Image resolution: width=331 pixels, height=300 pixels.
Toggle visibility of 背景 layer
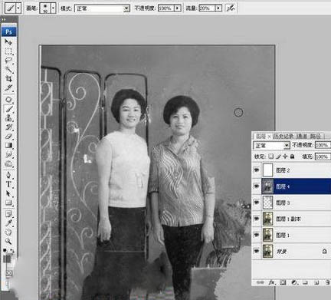tap(257, 251)
